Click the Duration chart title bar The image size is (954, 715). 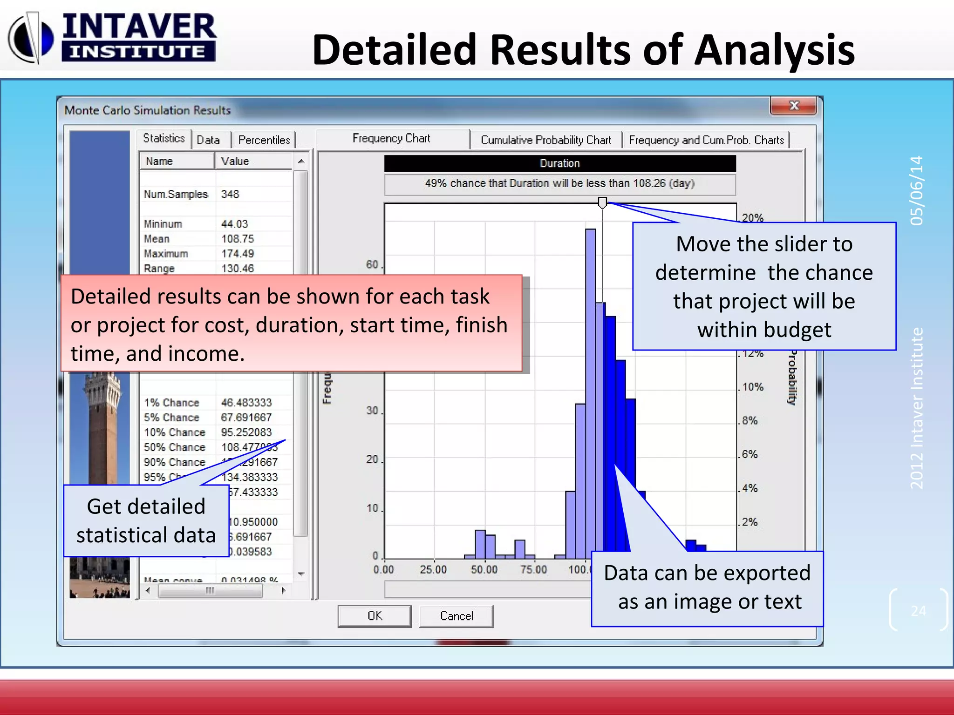coord(560,163)
